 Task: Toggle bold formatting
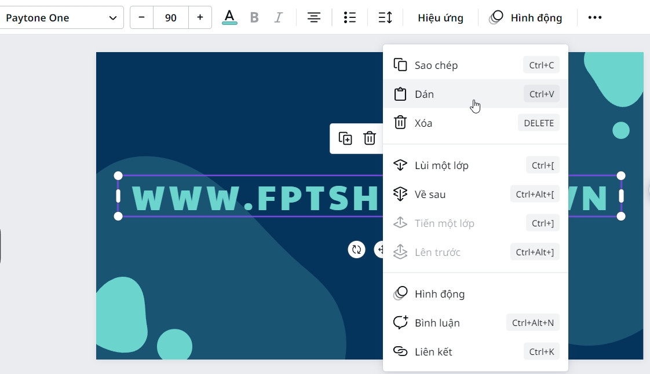pyautogui.click(x=254, y=18)
